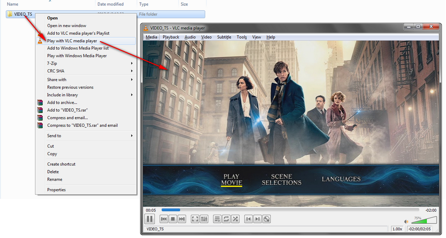Maximize the VLC window
The width and height of the screenshot is (446, 238).
point(418,26)
